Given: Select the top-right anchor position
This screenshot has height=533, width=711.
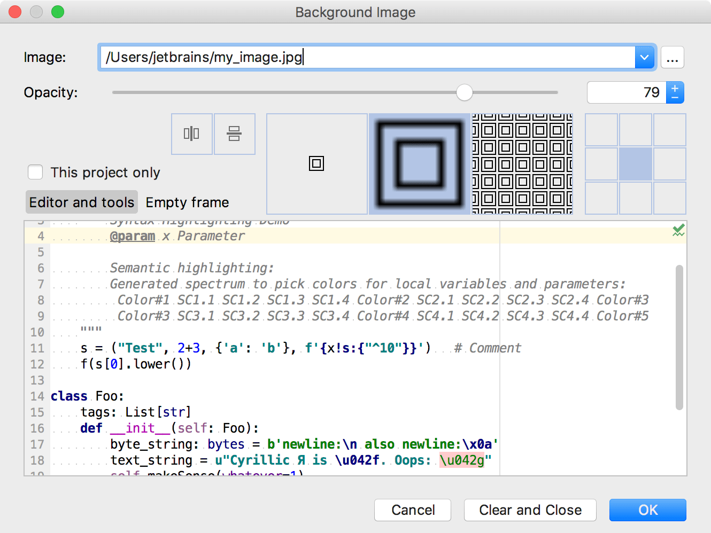Looking at the screenshot, I should pyautogui.click(x=670, y=130).
